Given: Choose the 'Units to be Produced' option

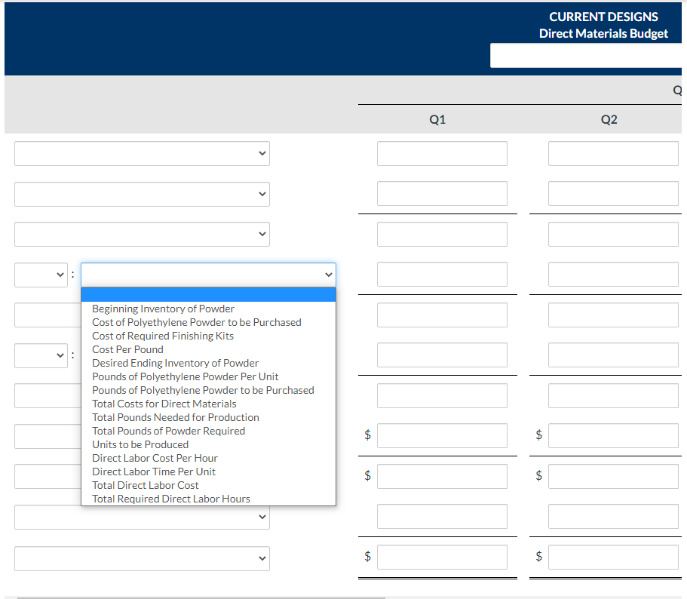Looking at the screenshot, I should (x=209, y=445).
